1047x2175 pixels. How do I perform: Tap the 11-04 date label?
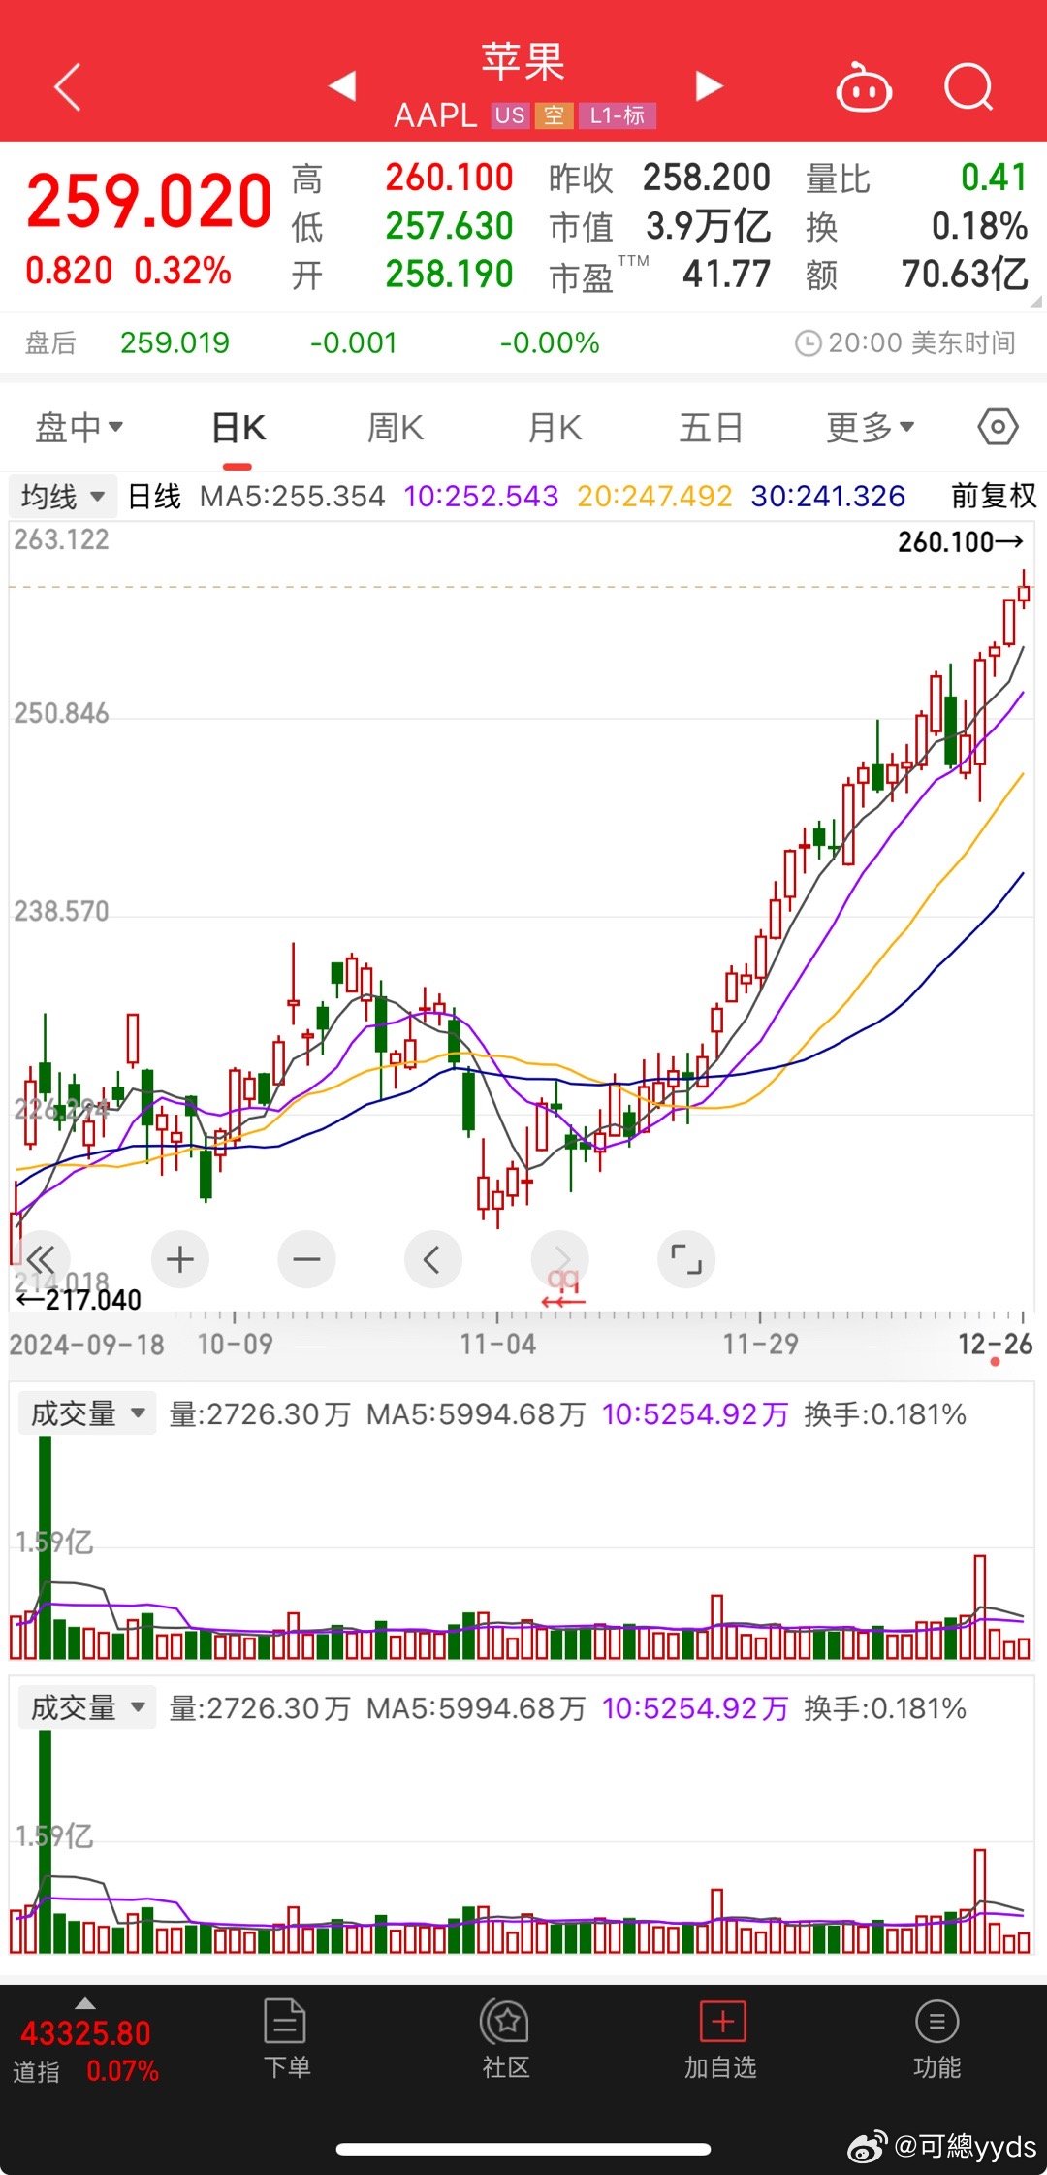click(x=497, y=1345)
